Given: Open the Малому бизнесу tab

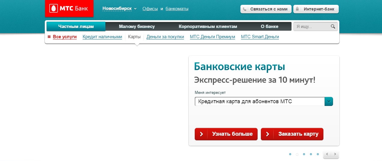Looking at the screenshot, I should [137, 26].
